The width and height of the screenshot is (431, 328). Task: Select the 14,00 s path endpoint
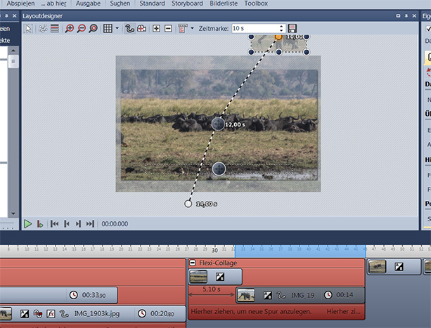pos(188,204)
